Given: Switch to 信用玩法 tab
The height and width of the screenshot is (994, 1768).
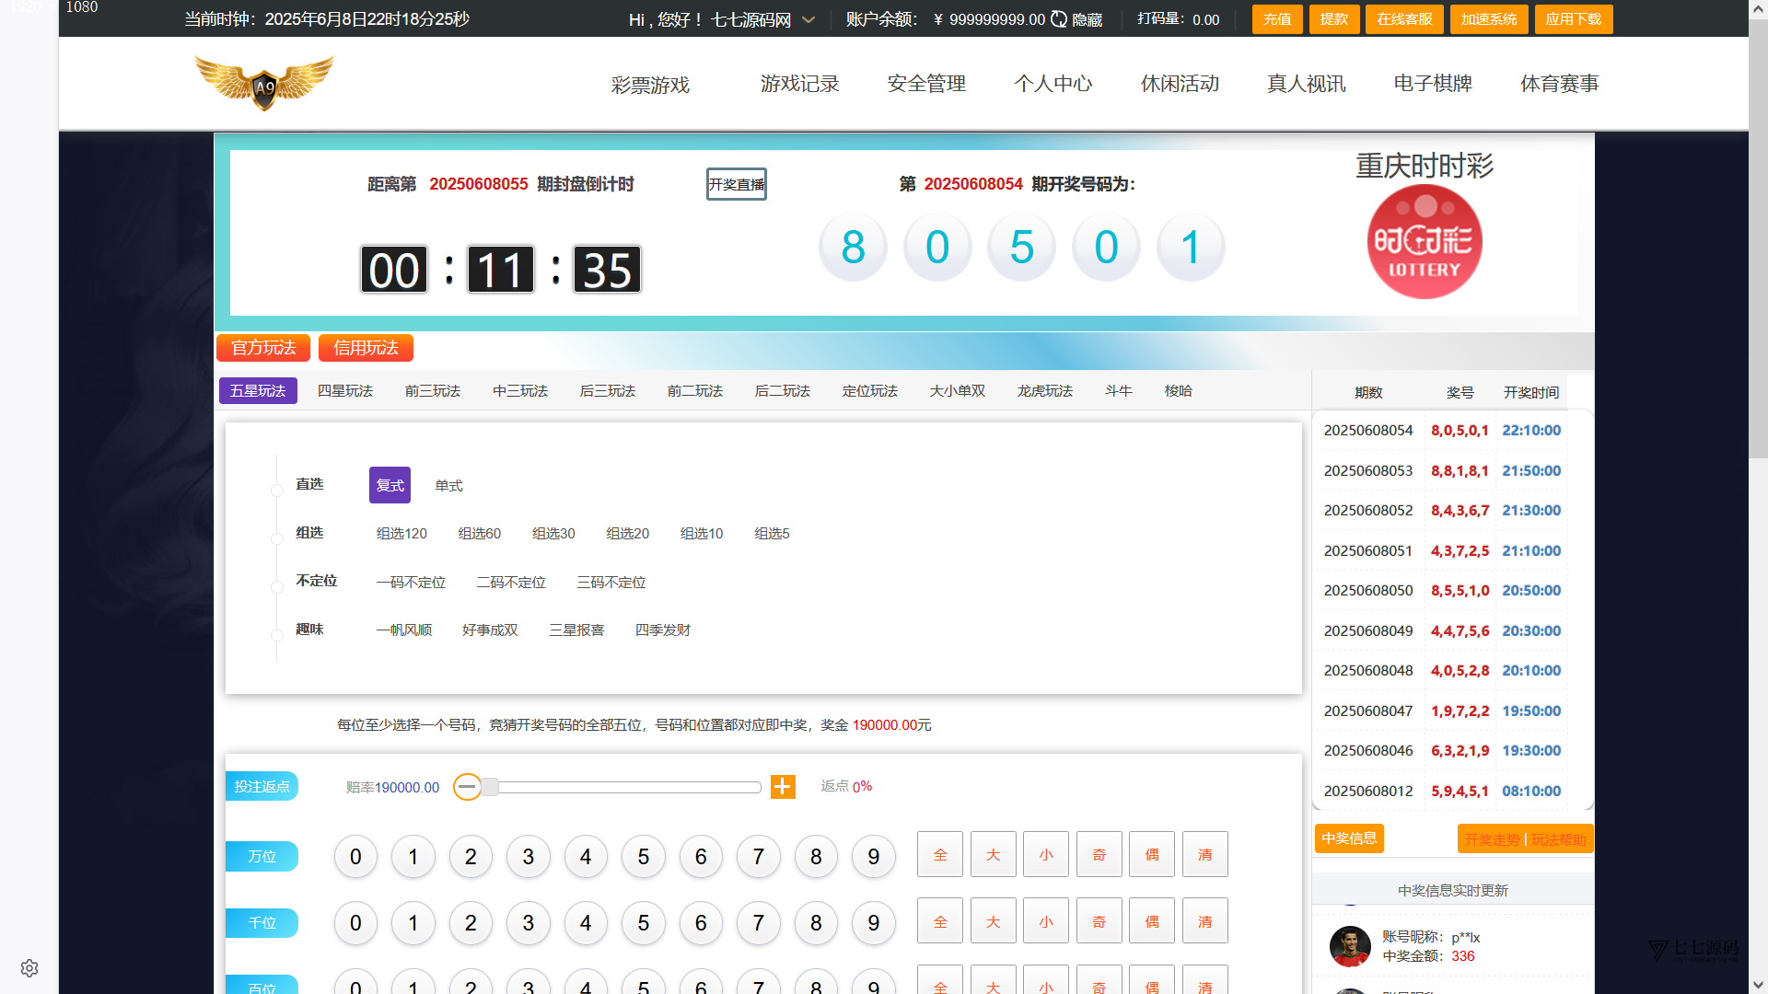Looking at the screenshot, I should pyautogui.click(x=366, y=348).
